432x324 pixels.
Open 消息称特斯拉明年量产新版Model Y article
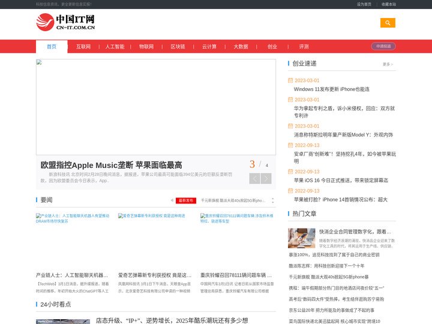(x=343, y=135)
